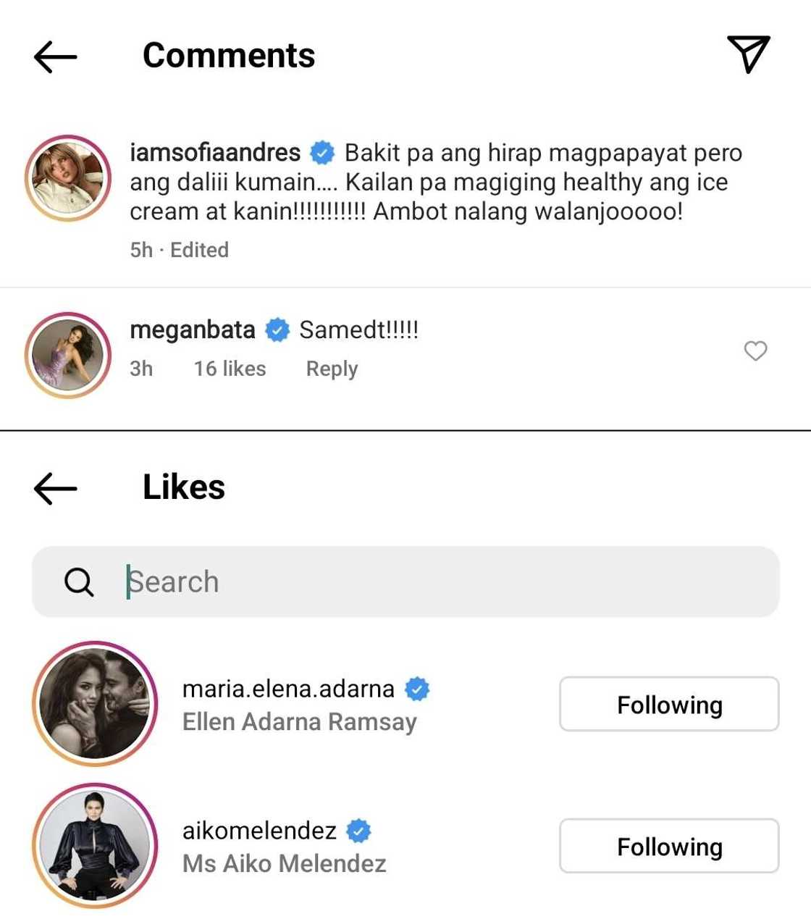The height and width of the screenshot is (919, 811).
Task: Toggle Following for maria.elena.adarna
Action: click(668, 704)
